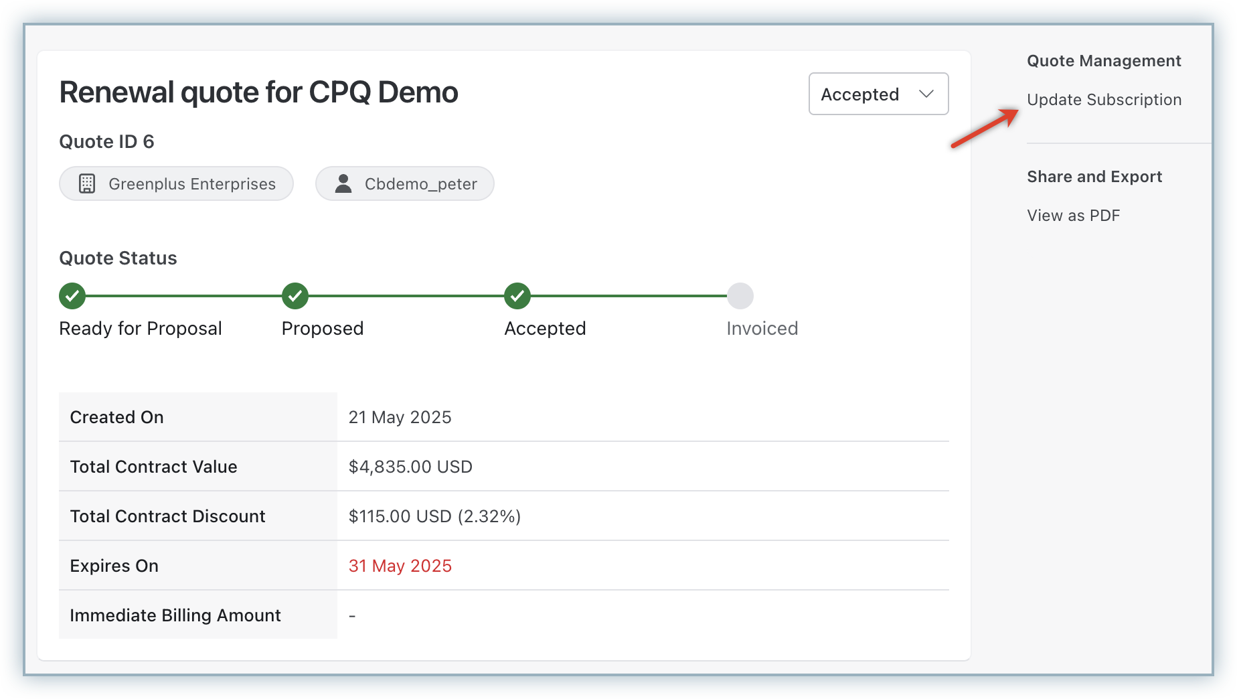
Task: Click the Quote Management section heading
Action: point(1104,61)
